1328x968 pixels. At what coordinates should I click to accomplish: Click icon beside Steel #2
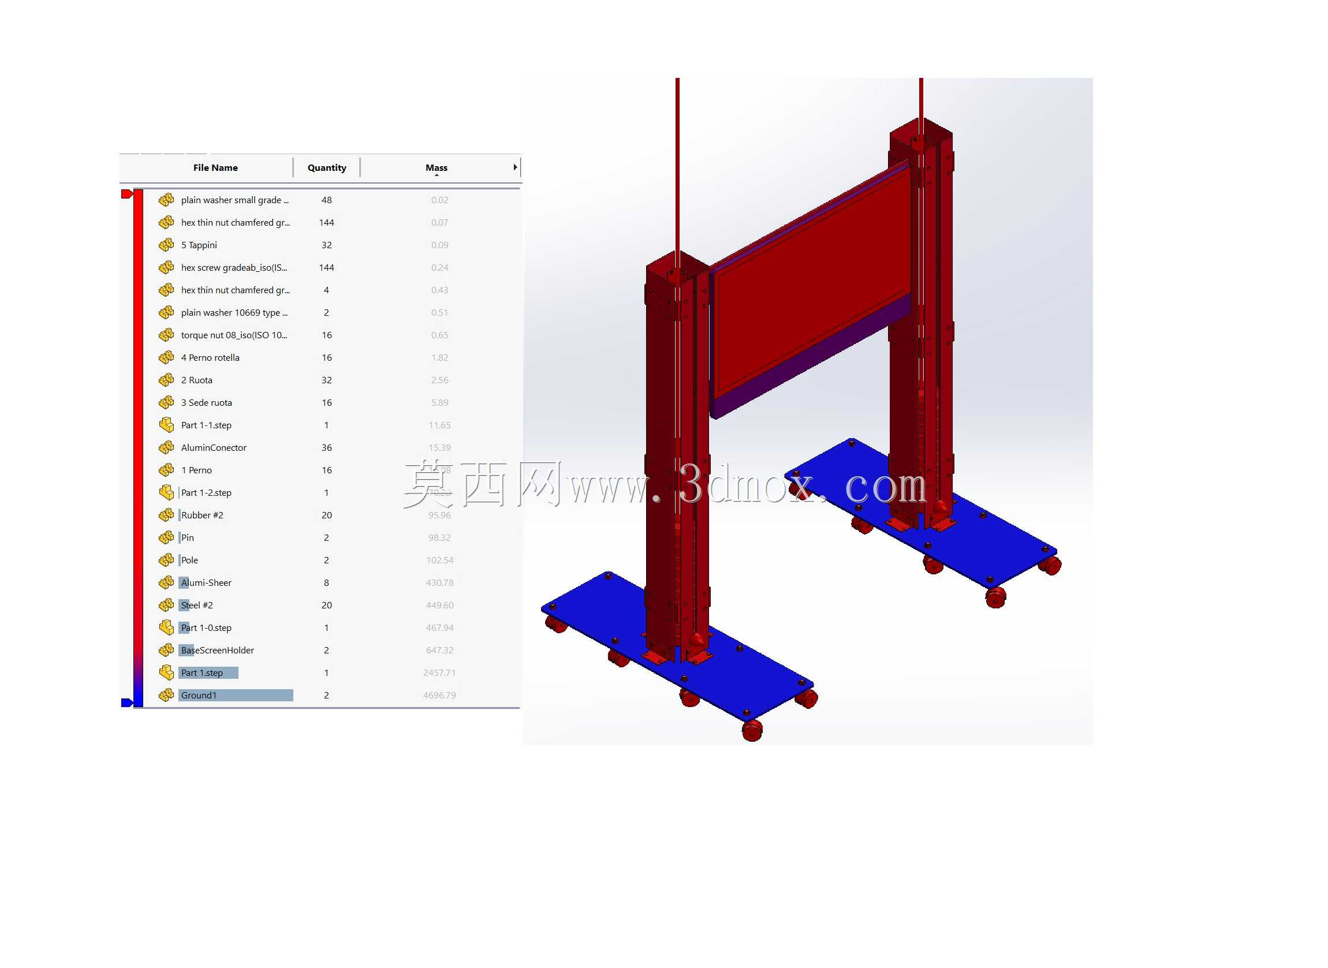166,605
